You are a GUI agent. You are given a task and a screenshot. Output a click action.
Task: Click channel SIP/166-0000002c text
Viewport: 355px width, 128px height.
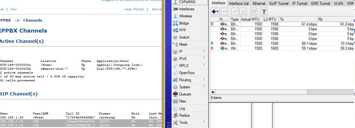15,65
